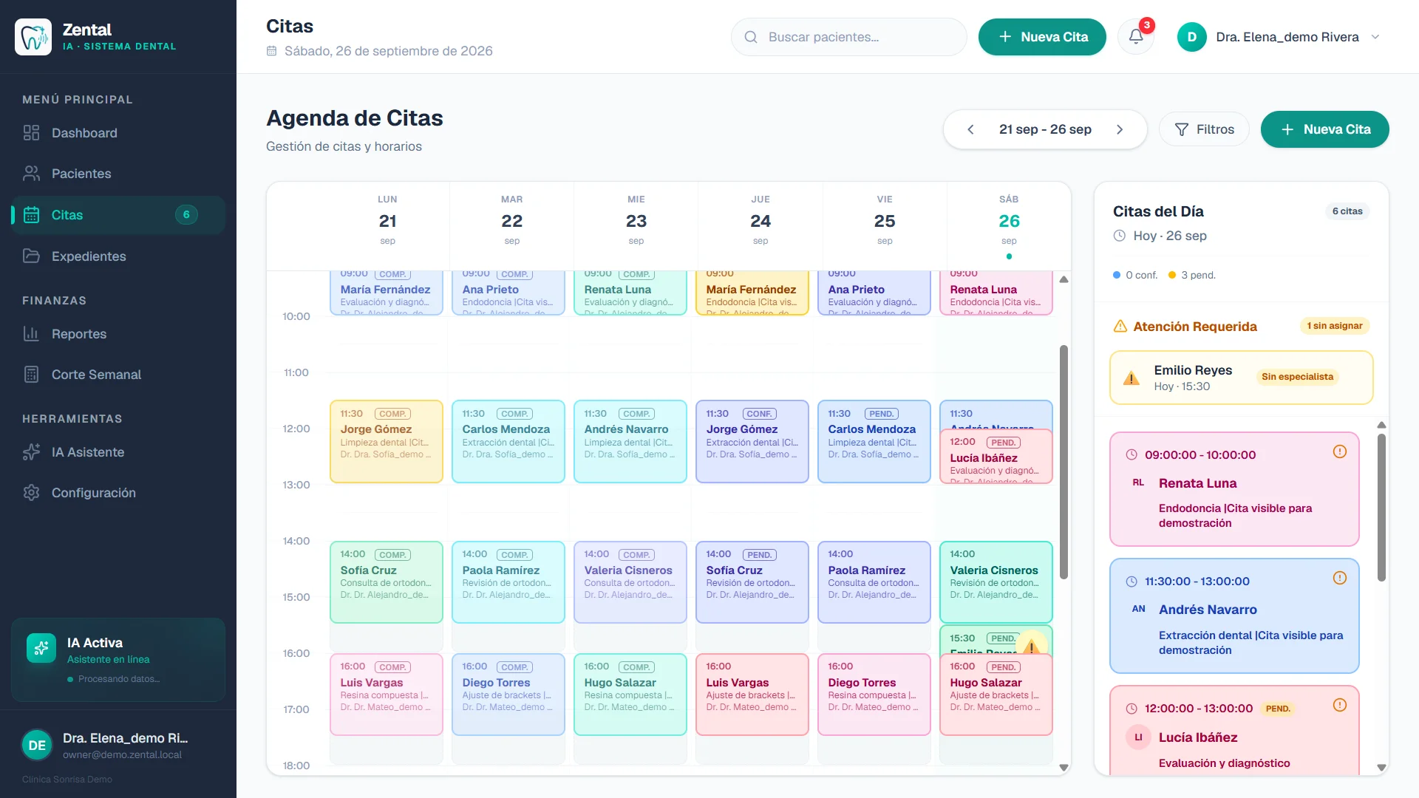Viewport: 1419px width, 798px height.
Task: Click warning triangle on Emilio Reyes alert
Action: click(1131, 378)
